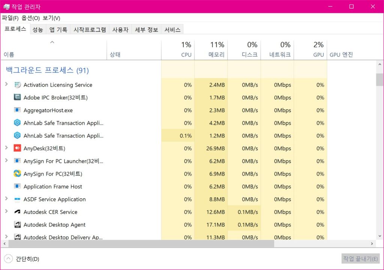Click the 작업 끝내기(E) button
Screen dimensions: 384x270
360,258
